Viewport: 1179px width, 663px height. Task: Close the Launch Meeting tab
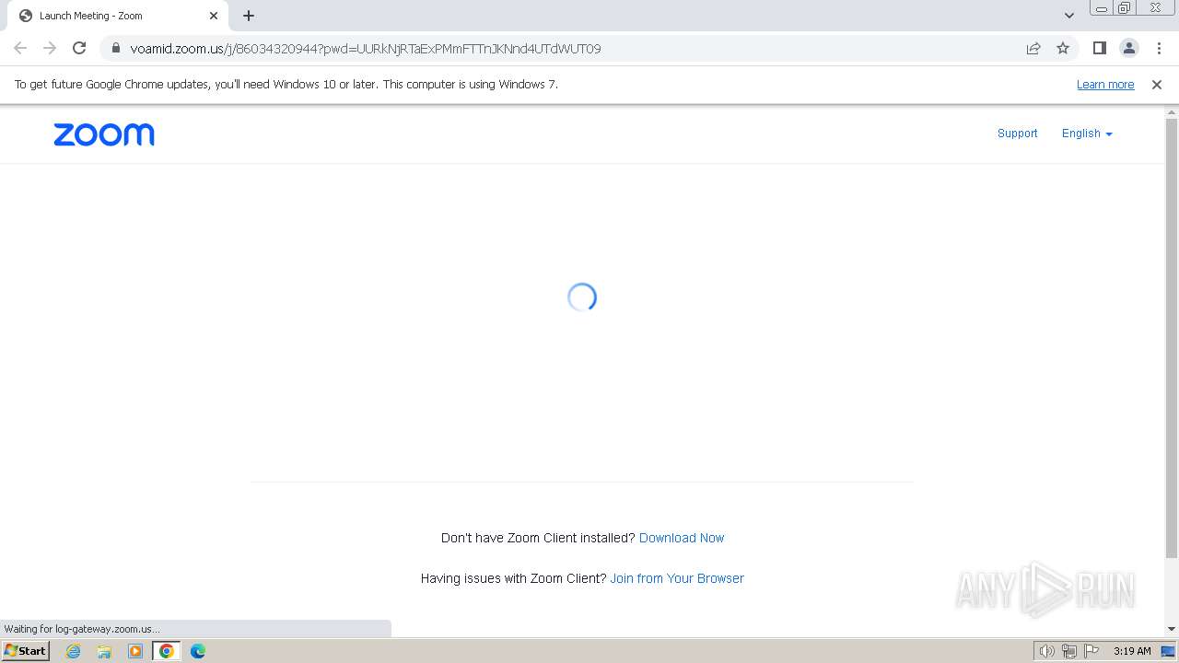[214, 16]
